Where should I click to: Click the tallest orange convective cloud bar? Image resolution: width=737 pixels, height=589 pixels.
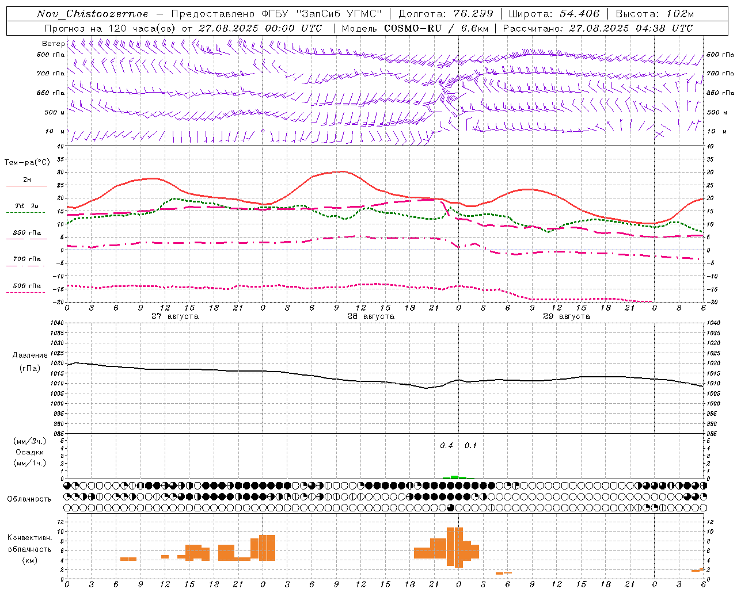(455, 547)
